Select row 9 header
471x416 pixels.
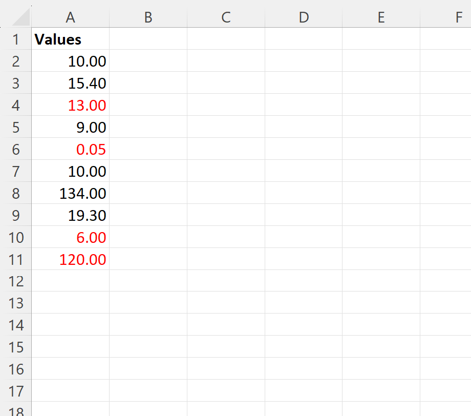click(16, 215)
